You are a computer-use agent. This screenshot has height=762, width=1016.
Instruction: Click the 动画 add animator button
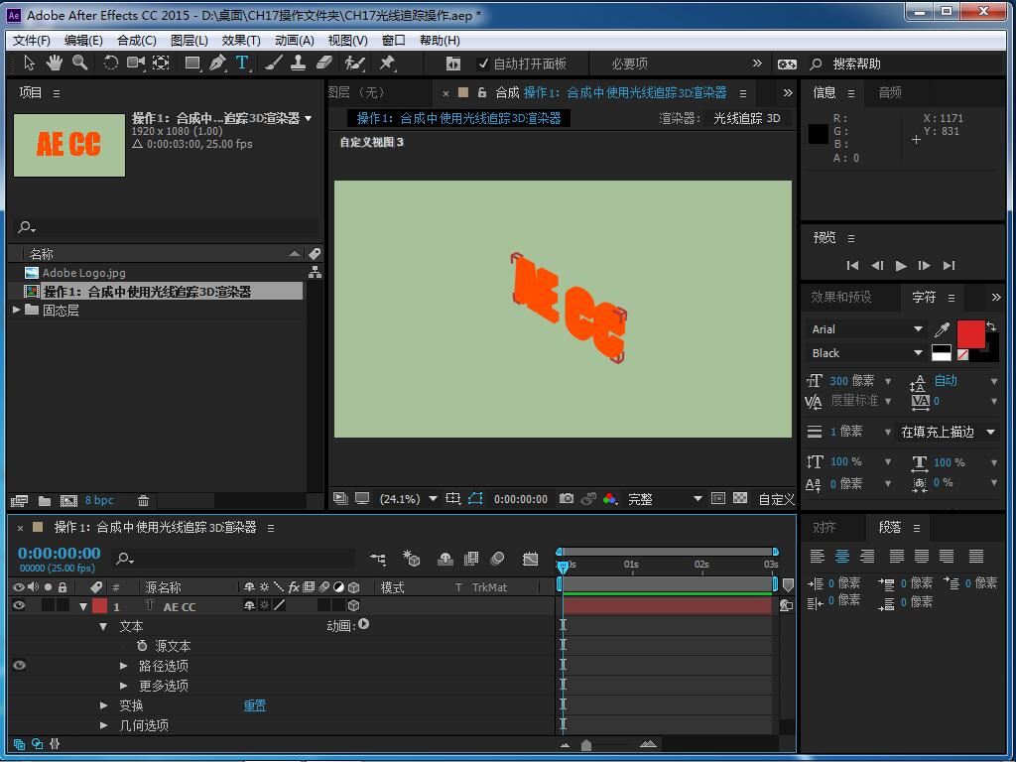363,624
